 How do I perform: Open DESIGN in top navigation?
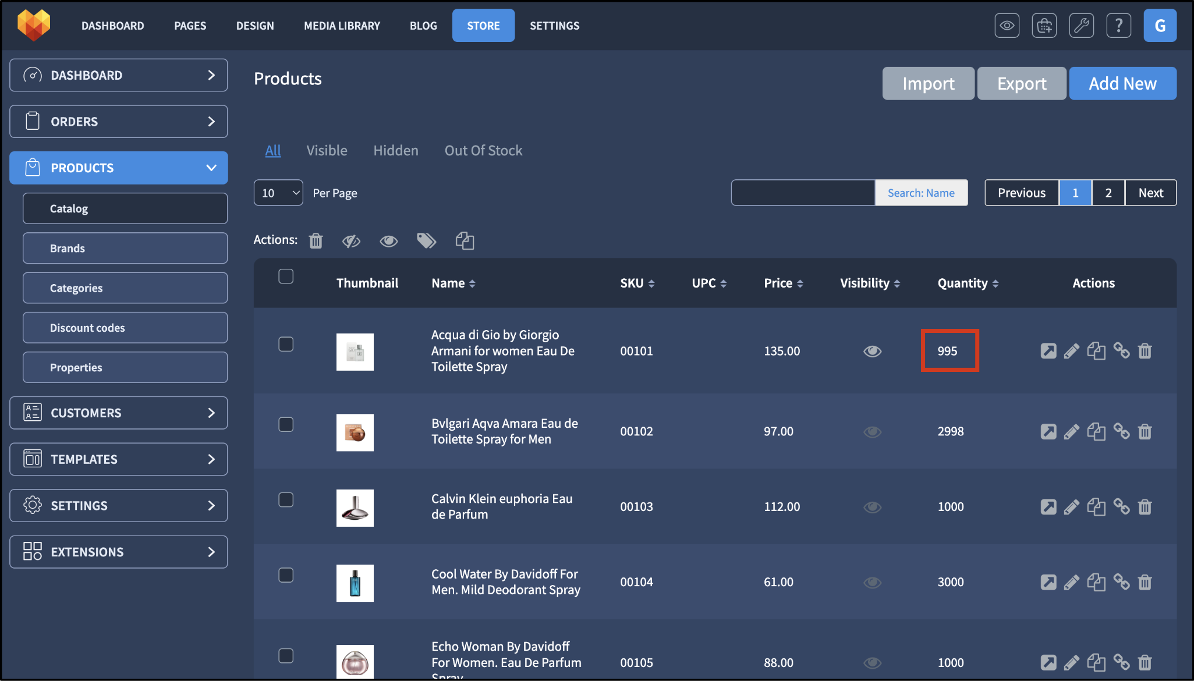point(254,26)
